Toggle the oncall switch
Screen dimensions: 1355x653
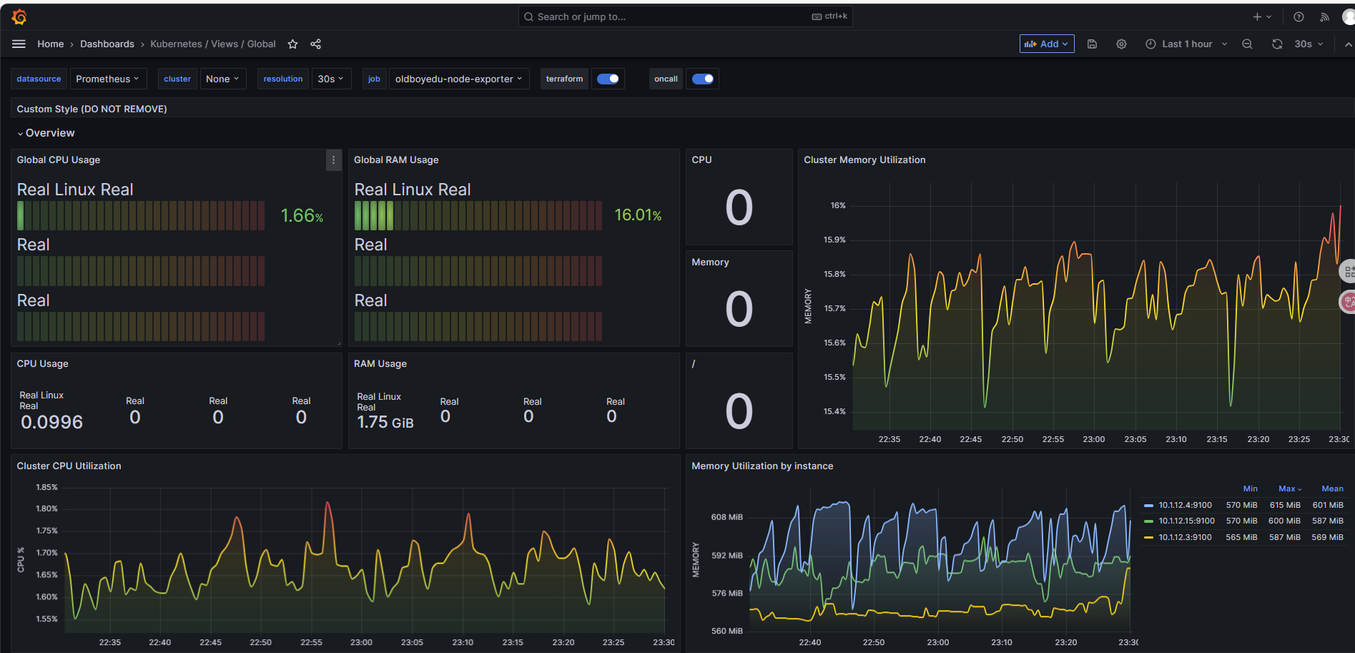(x=703, y=79)
